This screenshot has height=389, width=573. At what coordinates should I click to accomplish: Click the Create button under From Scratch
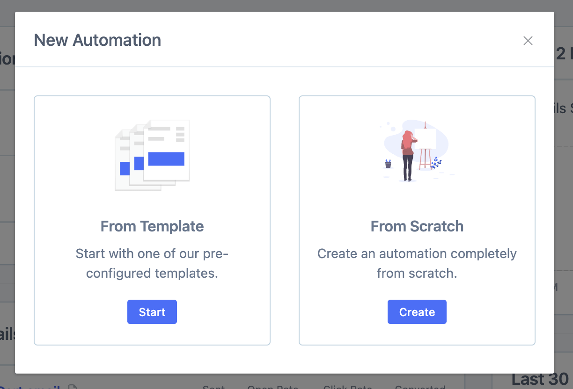pyautogui.click(x=417, y=312)
